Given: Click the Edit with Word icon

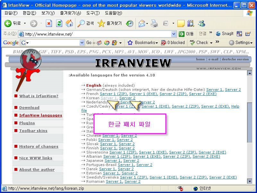Looking at the screenshot, I should pos(166,23).
